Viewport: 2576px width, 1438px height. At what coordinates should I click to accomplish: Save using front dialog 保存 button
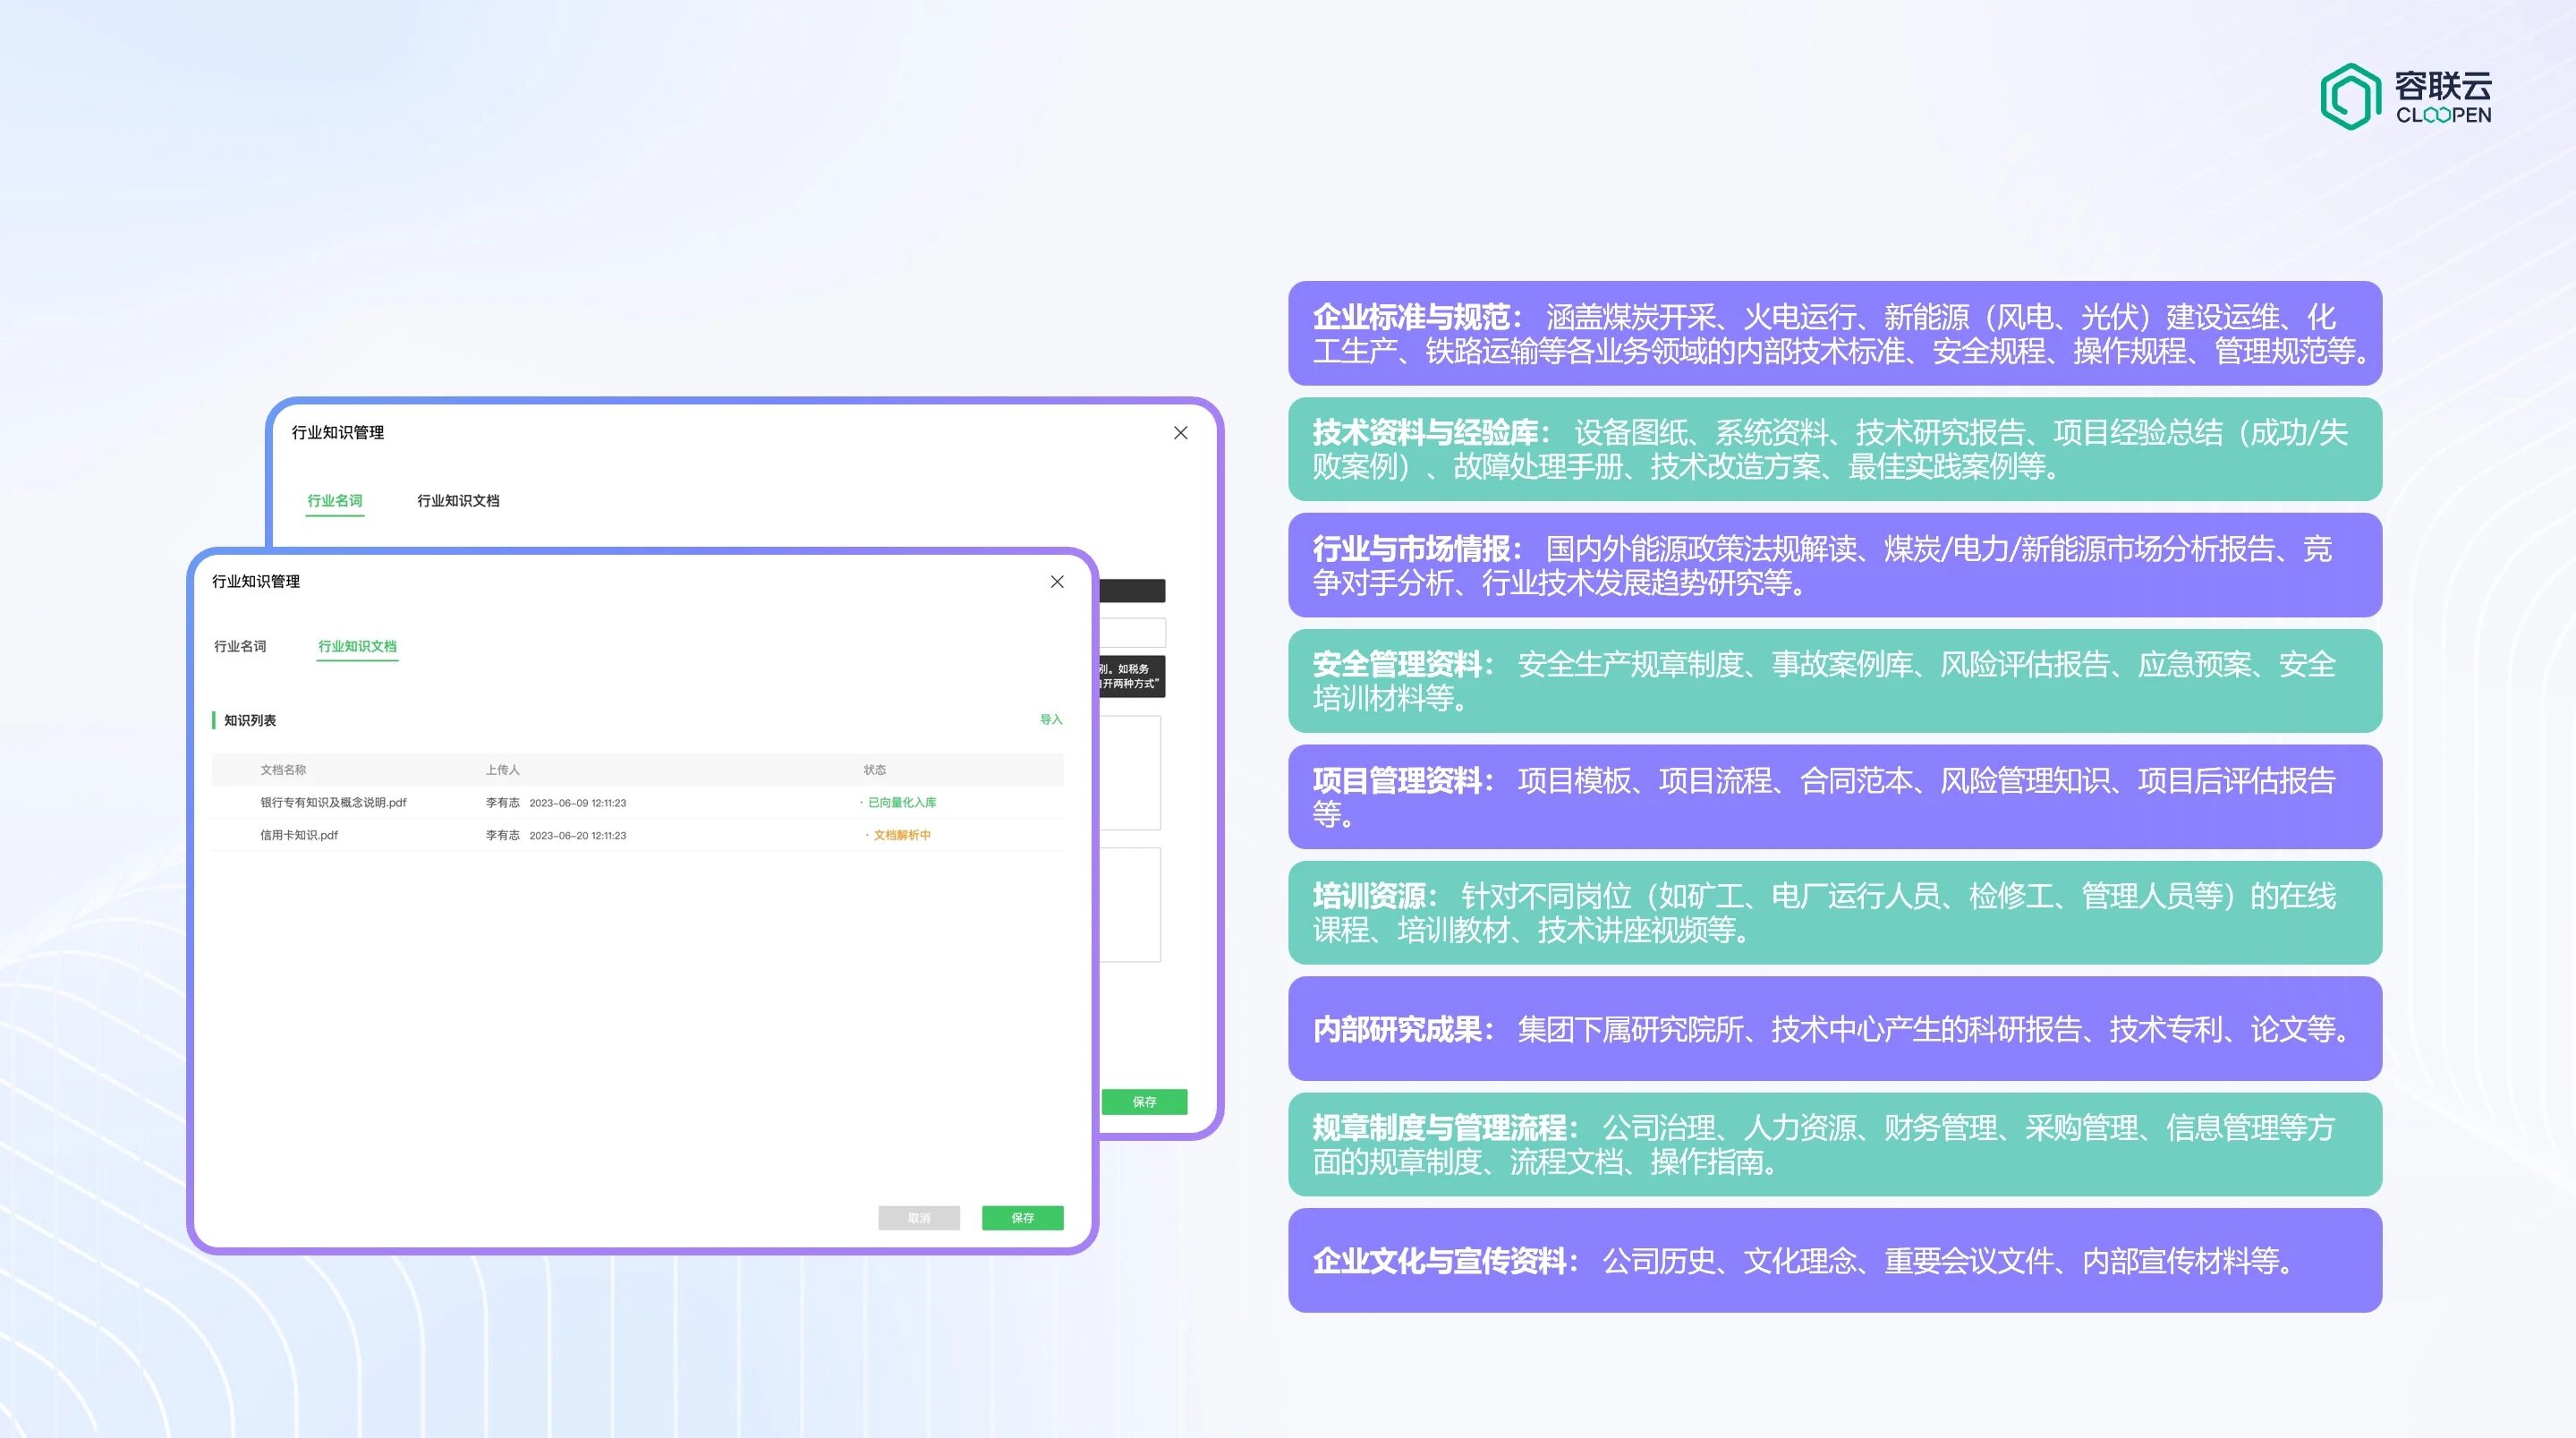(x=1022, y=1217)
